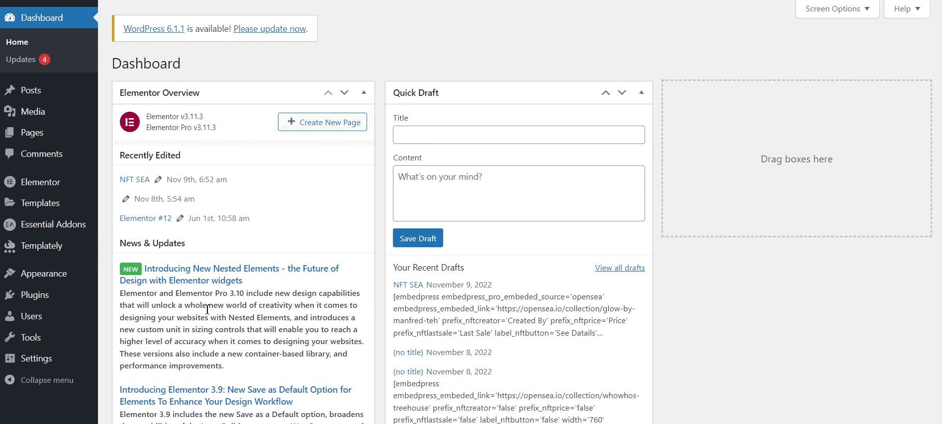Screen dimensions: 942x424
Task: Move Quick Draft box down
Action: click(x=622, y=93)
